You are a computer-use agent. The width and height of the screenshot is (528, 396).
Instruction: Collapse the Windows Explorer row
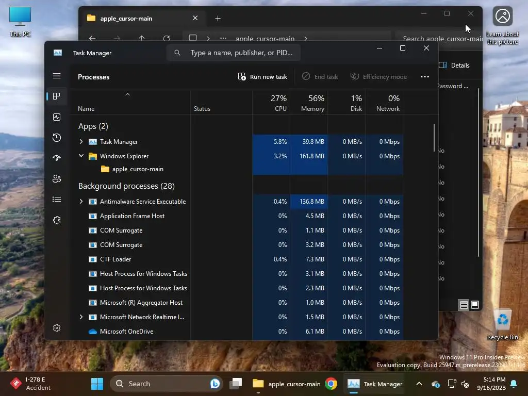tap(81, 156)
